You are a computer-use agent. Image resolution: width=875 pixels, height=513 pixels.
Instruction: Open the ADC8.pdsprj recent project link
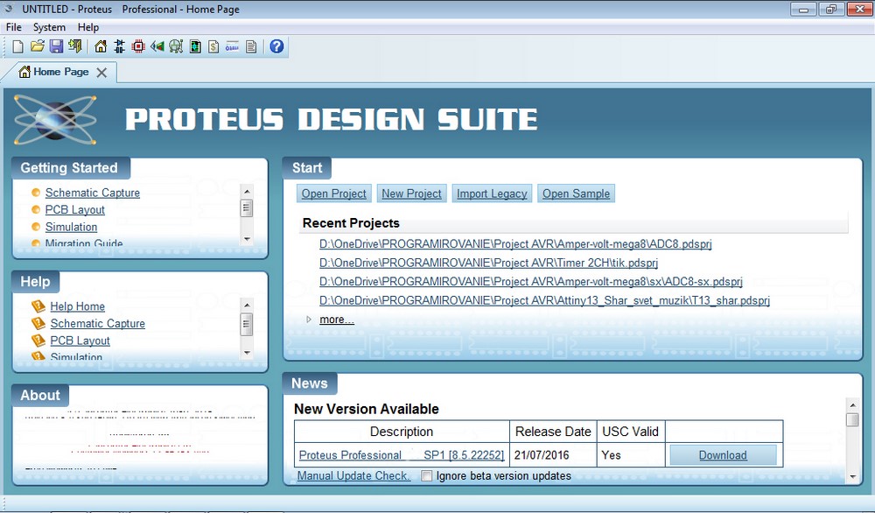click(x=516, y=243)
